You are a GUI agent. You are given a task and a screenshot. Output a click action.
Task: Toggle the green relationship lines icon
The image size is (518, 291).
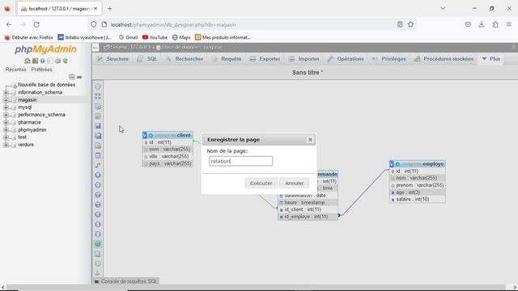(x=98, y=244)
